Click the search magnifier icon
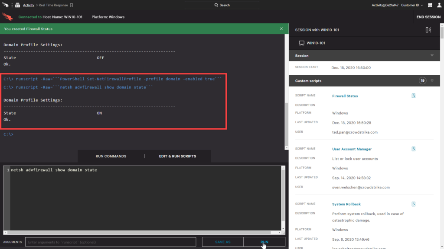 tap(216, 5)
